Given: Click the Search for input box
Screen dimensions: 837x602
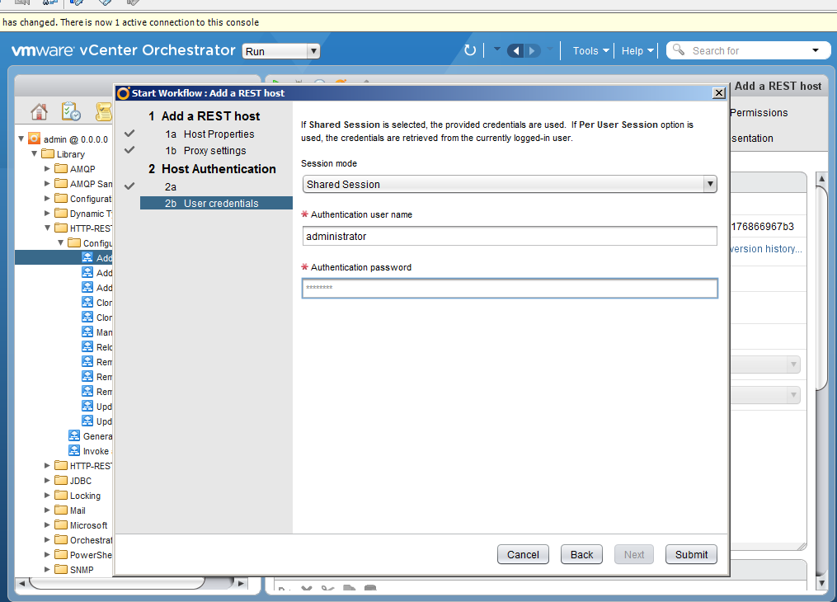Looking at the screenshot, I should 747,50.
